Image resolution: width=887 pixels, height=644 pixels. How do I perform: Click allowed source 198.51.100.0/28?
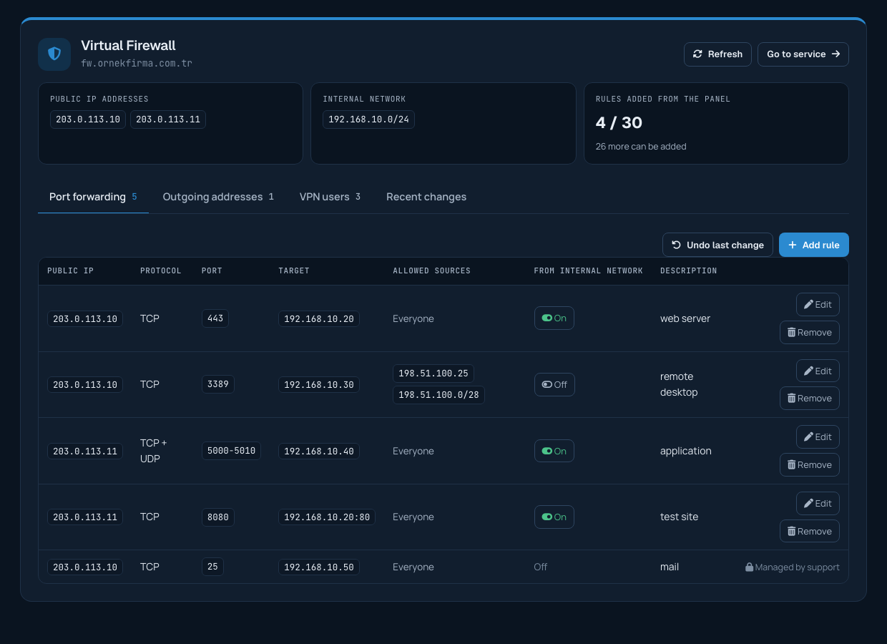(438, 395)
